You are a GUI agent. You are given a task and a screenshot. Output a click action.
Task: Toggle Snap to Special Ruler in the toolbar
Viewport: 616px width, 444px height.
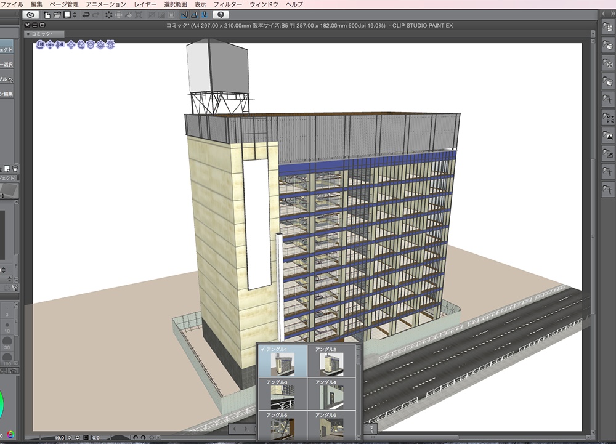click(194, 15)
